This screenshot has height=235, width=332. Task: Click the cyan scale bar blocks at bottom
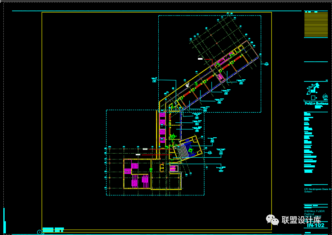[x=53, y=229]
